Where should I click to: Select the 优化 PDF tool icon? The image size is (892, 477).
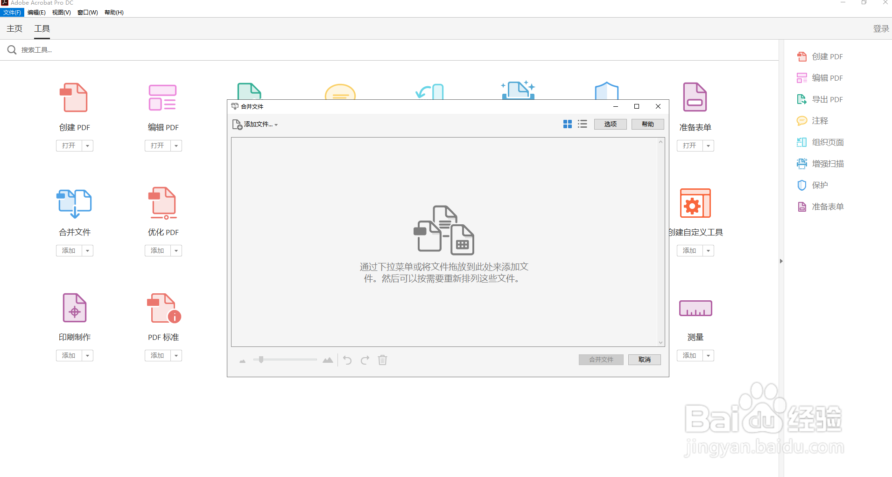pos(162,203)
